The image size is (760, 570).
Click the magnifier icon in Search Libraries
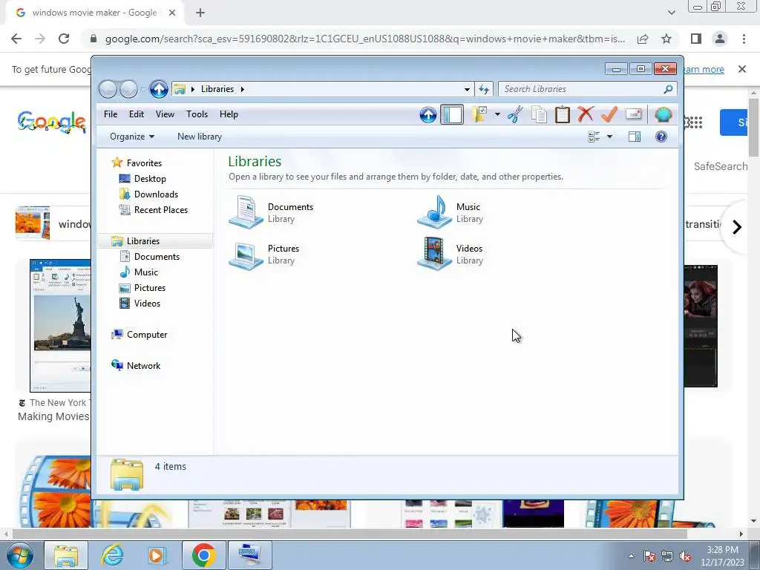point(668,89)
